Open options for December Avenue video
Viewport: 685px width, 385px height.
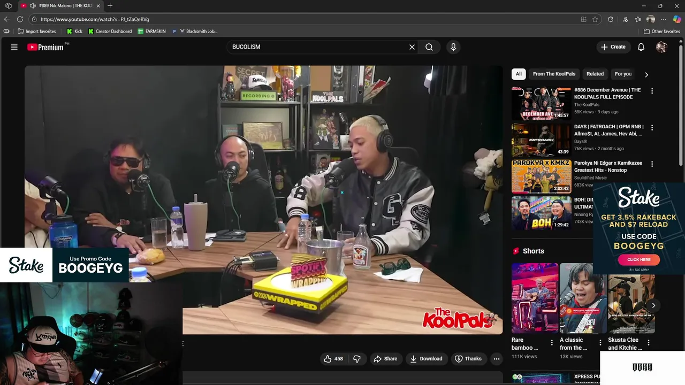pos(652,91)
